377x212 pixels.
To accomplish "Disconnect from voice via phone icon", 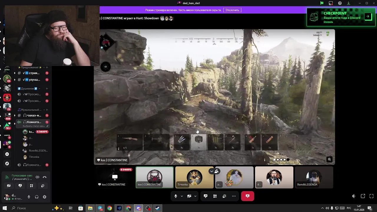I will 44,177.
